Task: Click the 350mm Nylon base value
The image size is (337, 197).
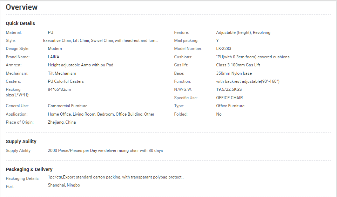Action: [234, 73]
